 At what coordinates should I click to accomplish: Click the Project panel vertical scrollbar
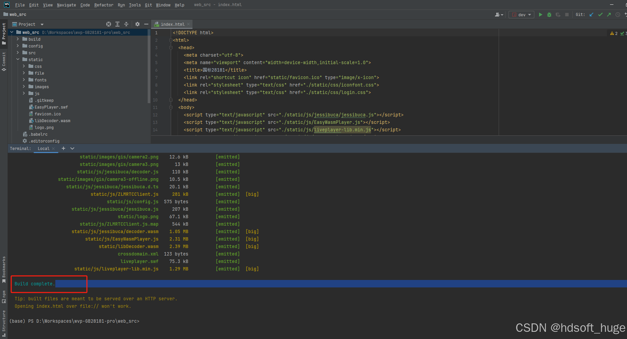coord(149,66)
